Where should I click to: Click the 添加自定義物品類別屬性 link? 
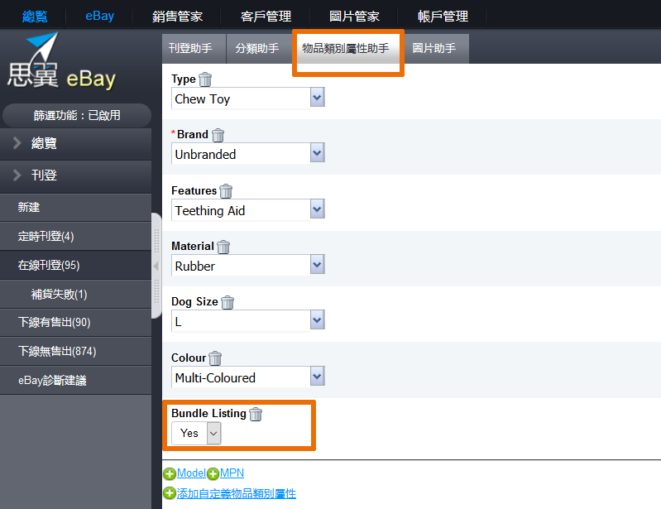pos(236,493)
